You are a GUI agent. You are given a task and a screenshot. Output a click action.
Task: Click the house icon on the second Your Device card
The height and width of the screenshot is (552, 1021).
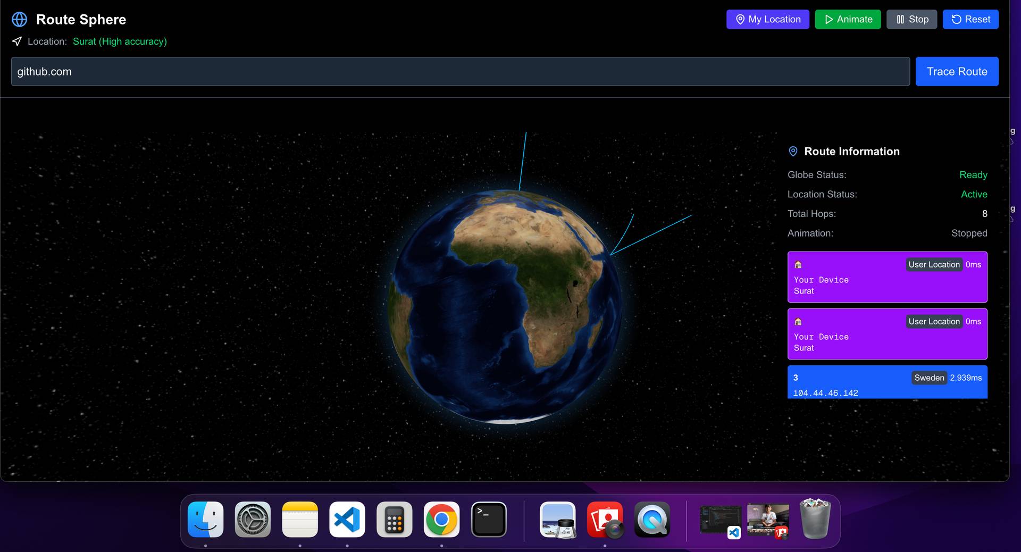click(799, 321)
